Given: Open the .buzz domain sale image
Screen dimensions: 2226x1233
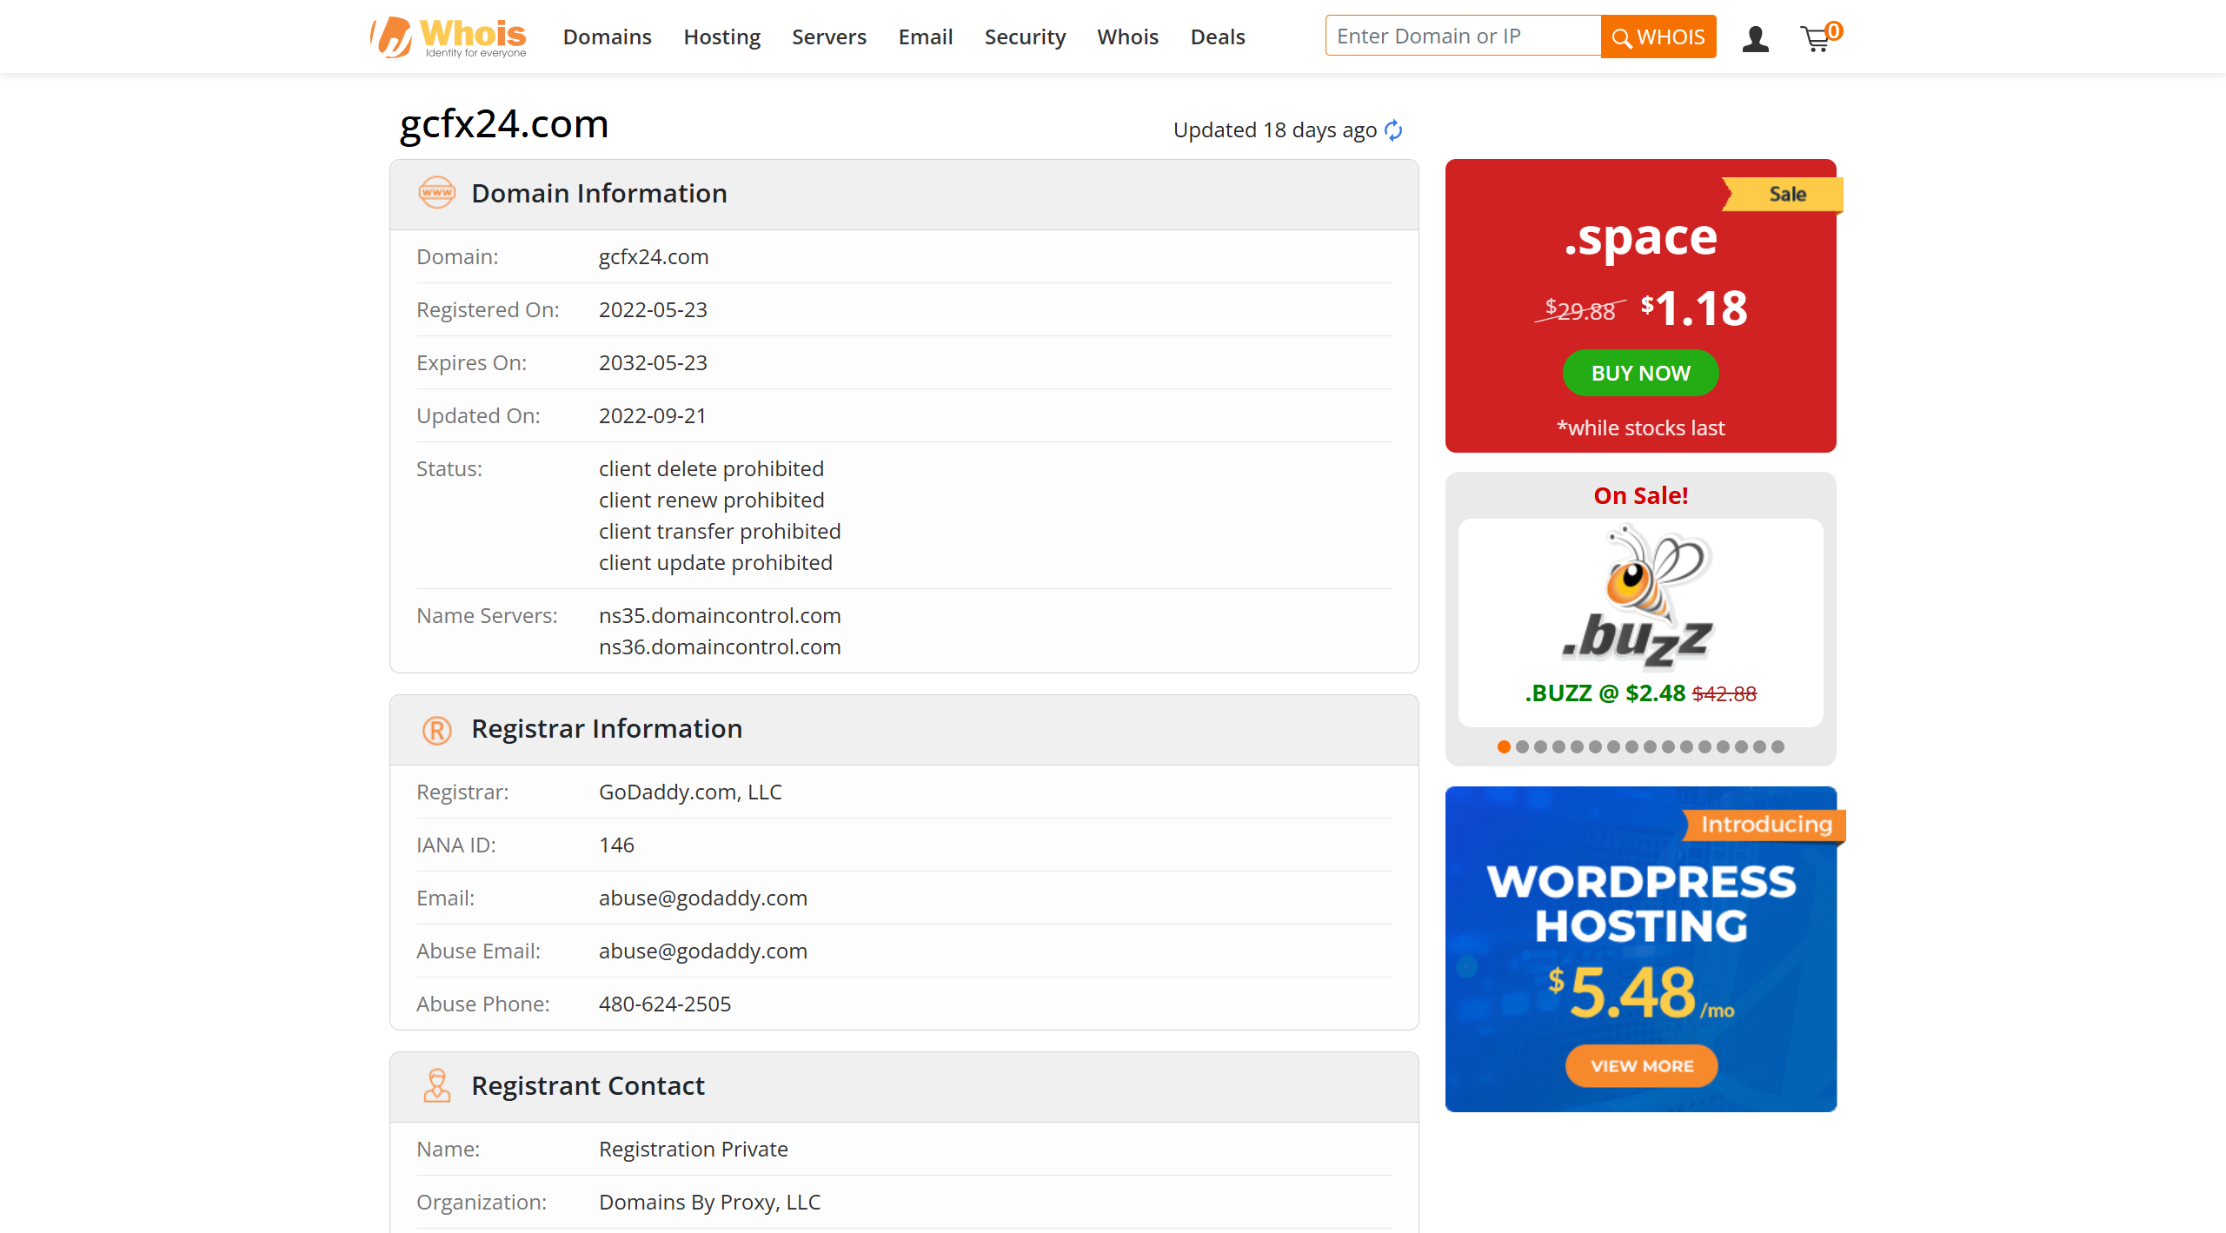Looking at the screenshot, I should (x=1639, y=598).
